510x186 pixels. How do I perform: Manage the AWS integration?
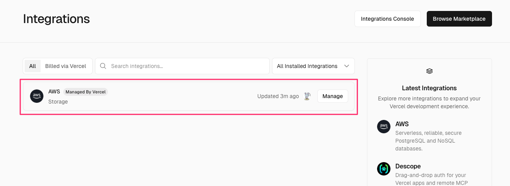point(333,96)
